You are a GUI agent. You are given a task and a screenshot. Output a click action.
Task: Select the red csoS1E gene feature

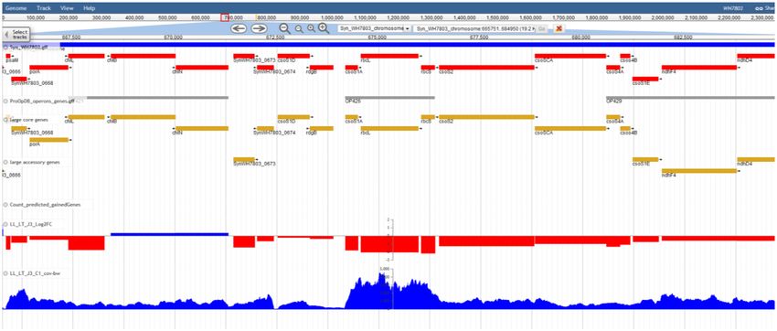(645, 79)
